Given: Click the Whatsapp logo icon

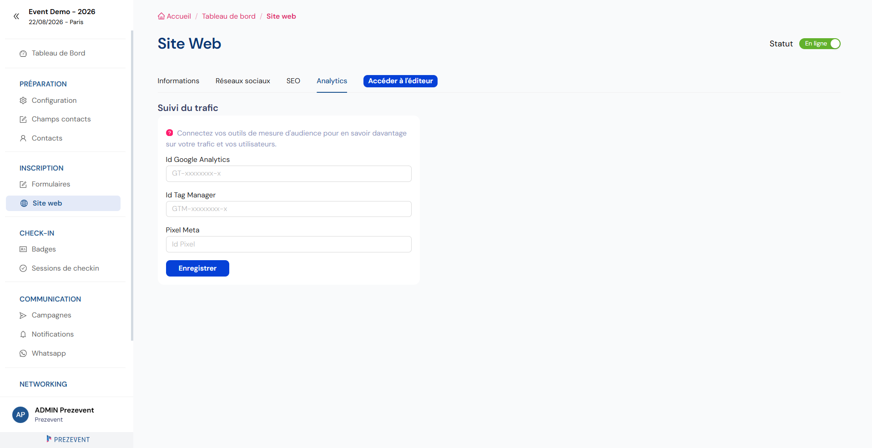Looking at the screenshot, I should pyautogui.click(x=23, y=353).
